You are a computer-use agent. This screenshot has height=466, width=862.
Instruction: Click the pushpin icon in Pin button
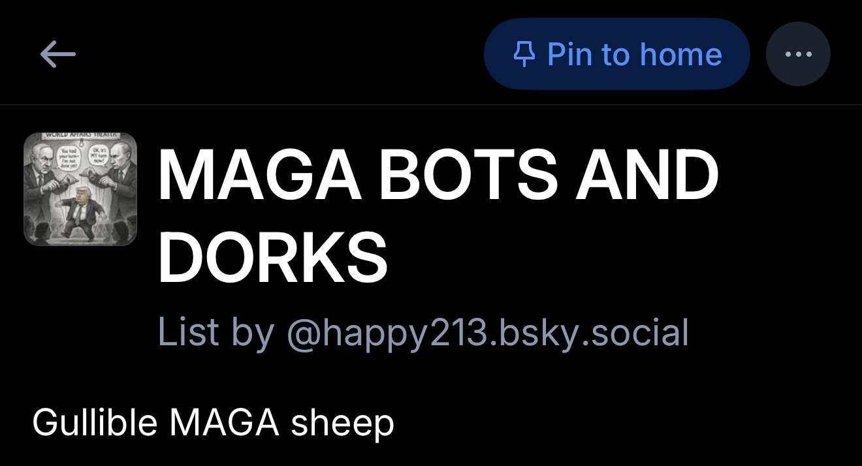click(524, 54)
